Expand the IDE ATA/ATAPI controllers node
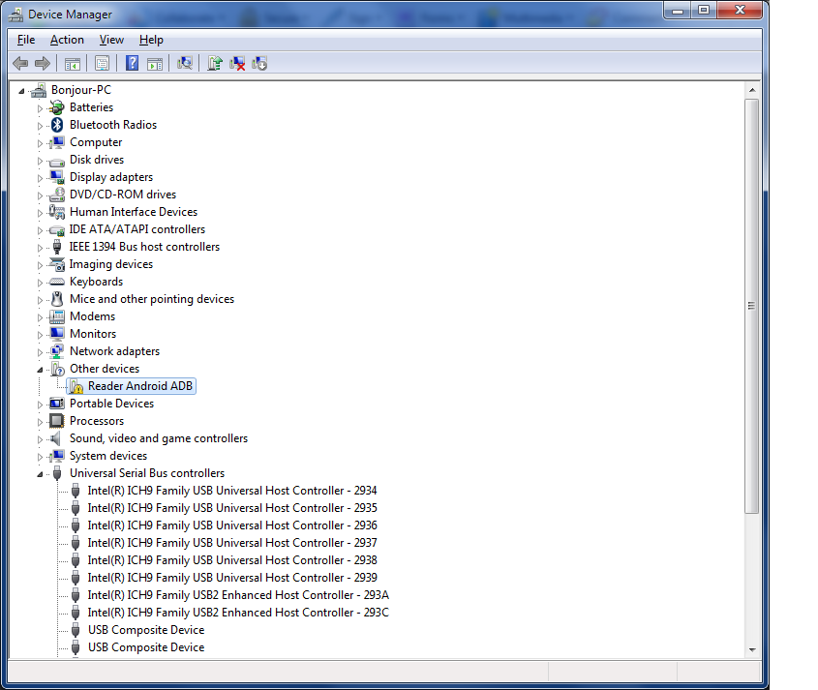The height and width of the screenshot is (690, 818). tap(40, 230)
